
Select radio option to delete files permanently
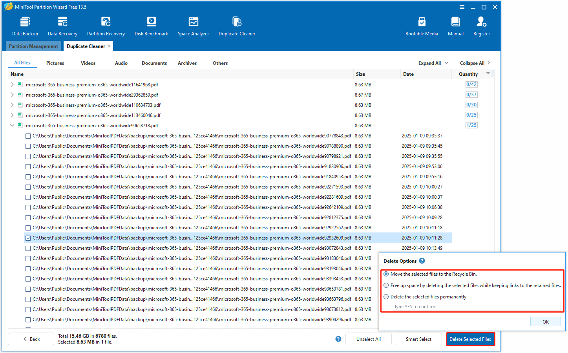pyautogui.click(x=386, y=296)
